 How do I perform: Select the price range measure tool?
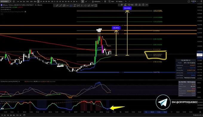coord(75,6)
